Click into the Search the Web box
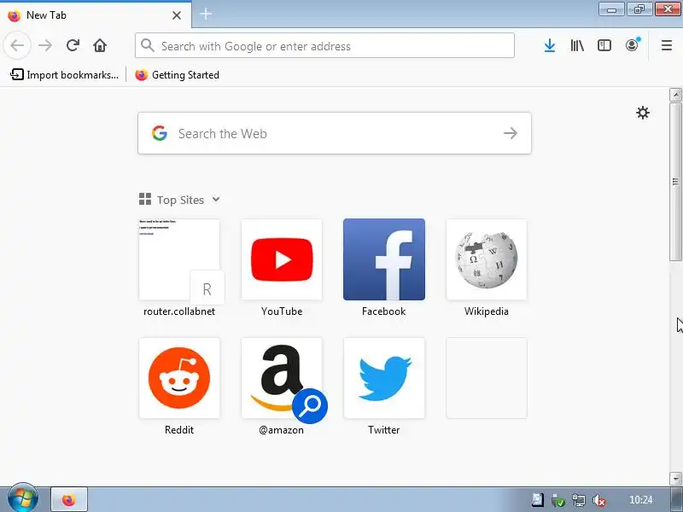 334,133
